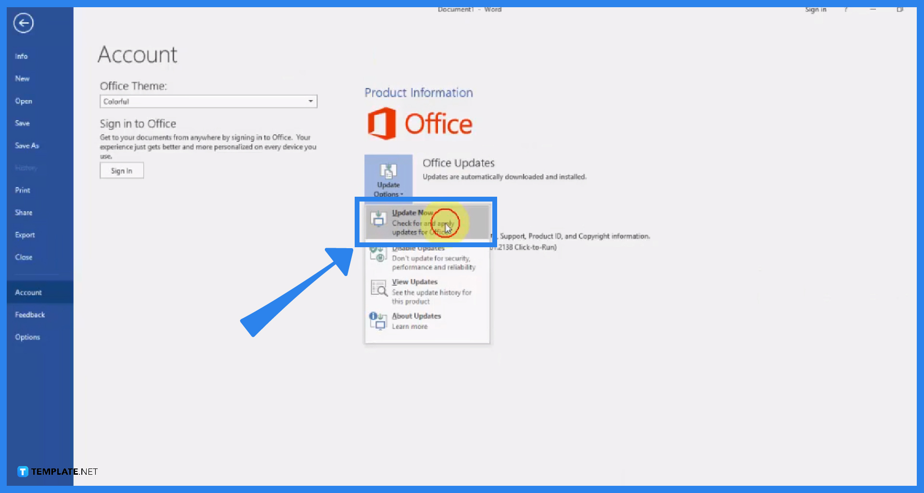Click the View Updates magnifier icon
Image resolution: width=924 pixels, height=493 pixels.
pyautogui.click(x=379, y=288)
